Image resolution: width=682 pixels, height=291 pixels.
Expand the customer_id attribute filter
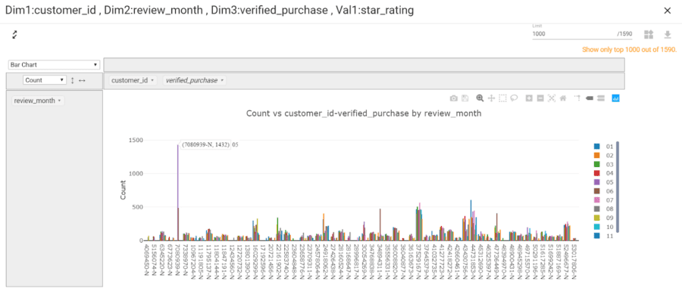click(133, 80)
